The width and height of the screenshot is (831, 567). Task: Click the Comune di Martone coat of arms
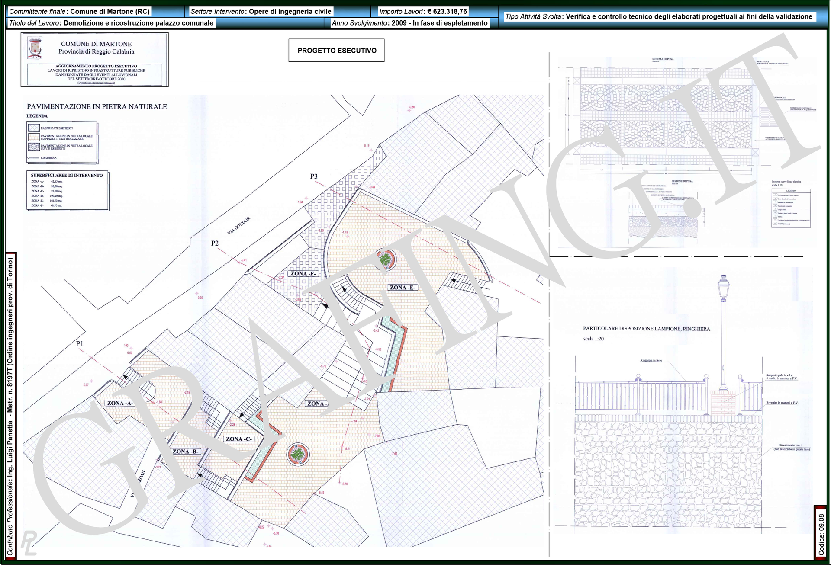click(35, 48)
